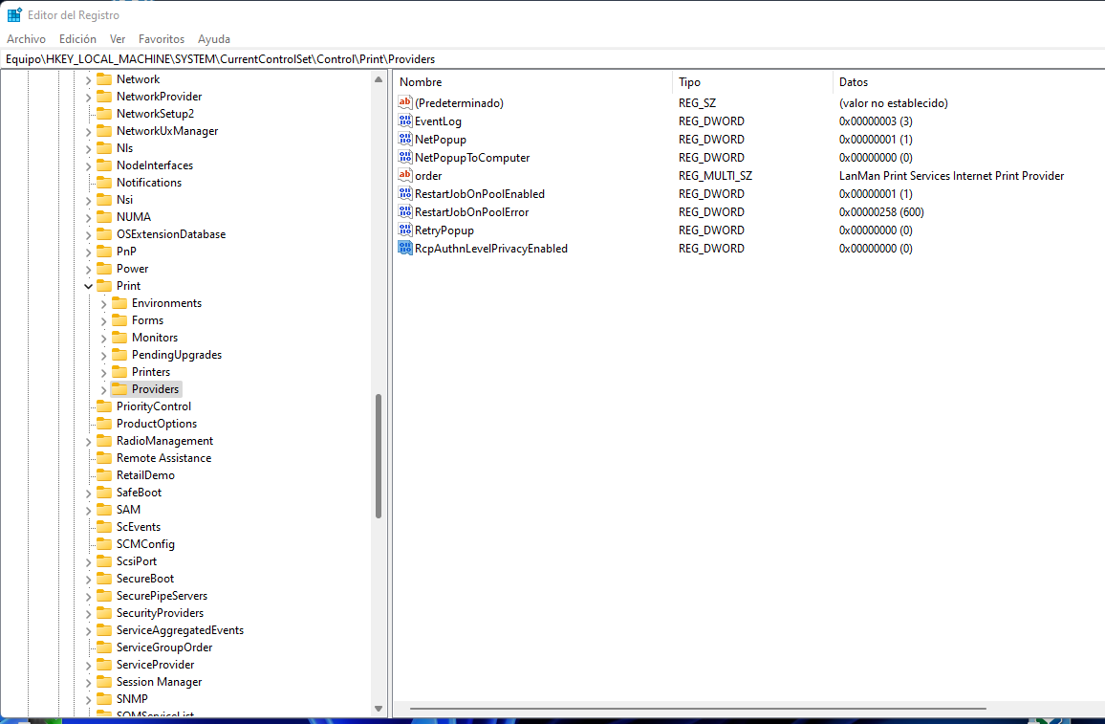Image resolution: width=1105 pixels, height=724 pixels.
Task: Click the DWORD icon next to EventLog
Action: tap(405, 121)
